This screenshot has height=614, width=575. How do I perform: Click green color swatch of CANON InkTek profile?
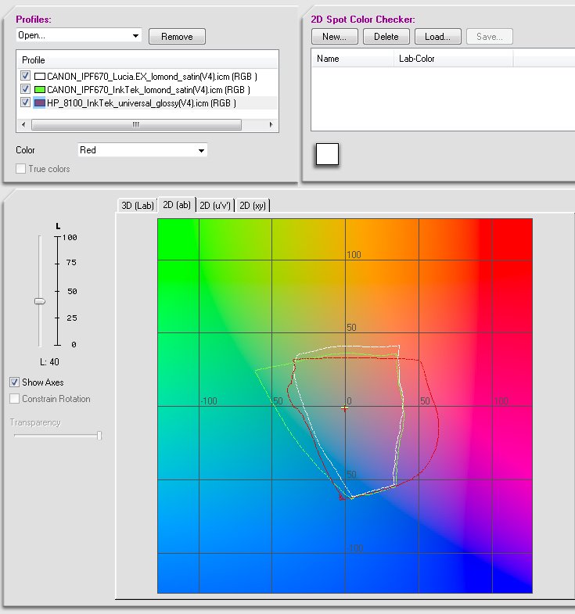point(40,90)
